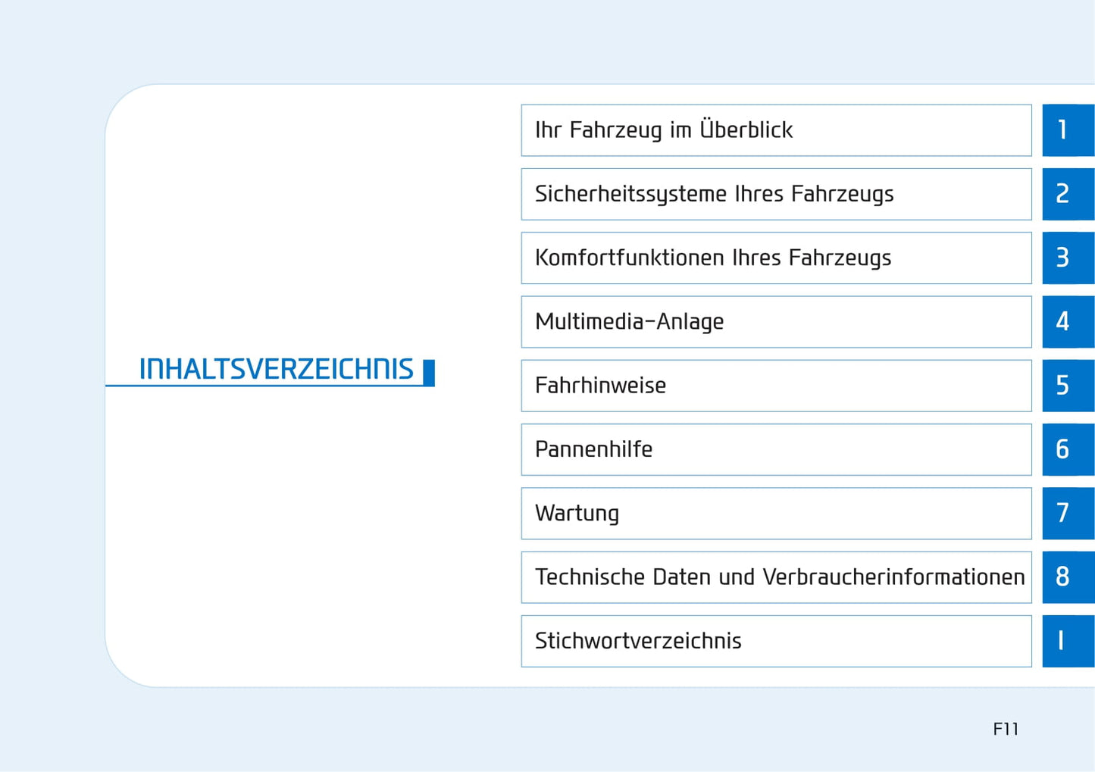Viewport: 1095px width, 772px height.
Task: Click the blue tab numbered 6
Action: [1068, 449]
